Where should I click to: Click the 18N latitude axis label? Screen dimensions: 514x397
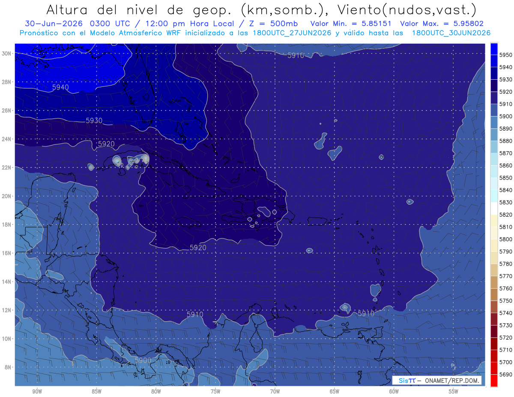tap(7, 224)
